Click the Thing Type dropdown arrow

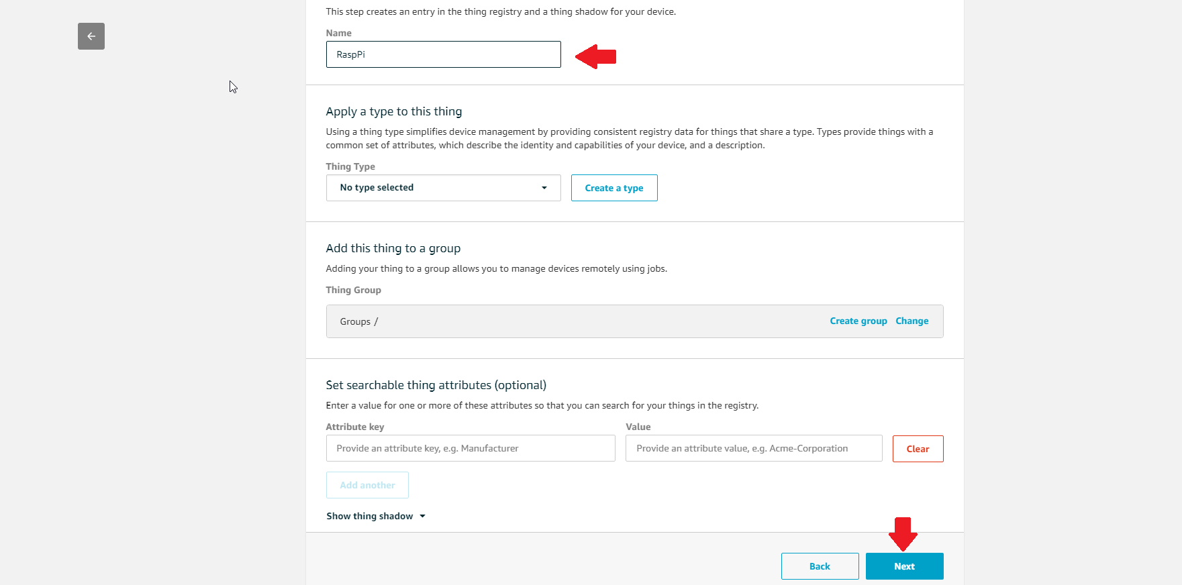click(544, 188)
